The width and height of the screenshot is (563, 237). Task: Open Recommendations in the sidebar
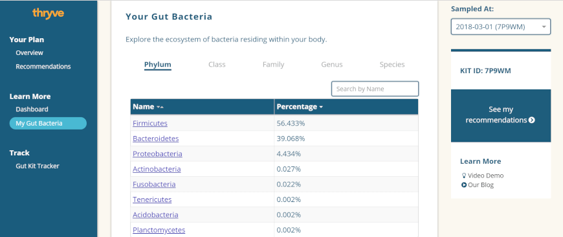tap(43, 67)
